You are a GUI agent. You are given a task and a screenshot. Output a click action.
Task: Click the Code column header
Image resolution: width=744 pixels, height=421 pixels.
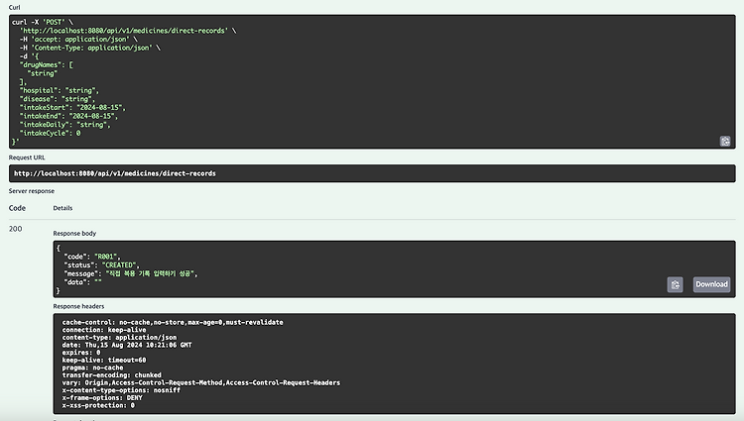pos(17,208)
